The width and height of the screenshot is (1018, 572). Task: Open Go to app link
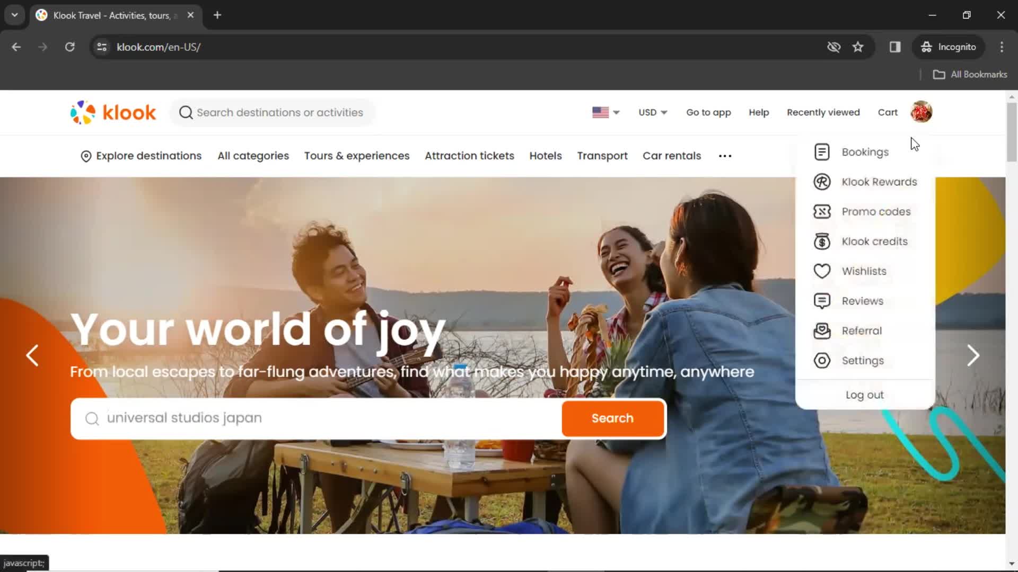tap(708, 112)
